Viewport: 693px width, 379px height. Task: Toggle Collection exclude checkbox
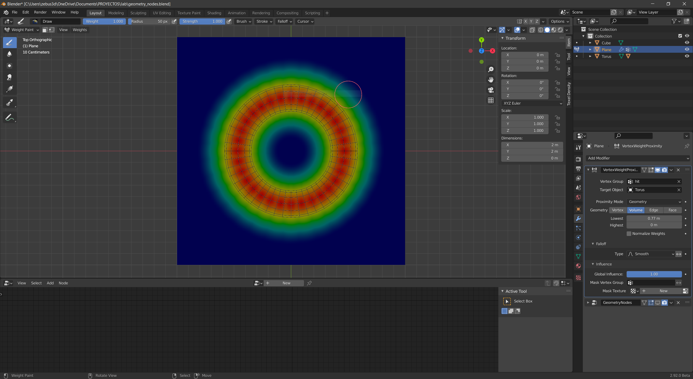coord(680,36)
